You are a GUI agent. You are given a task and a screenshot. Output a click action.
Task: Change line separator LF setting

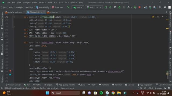point(145,88)
